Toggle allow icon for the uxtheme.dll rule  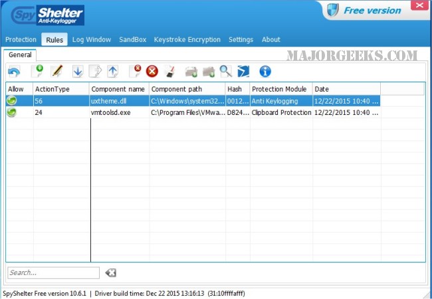[11, 101]
